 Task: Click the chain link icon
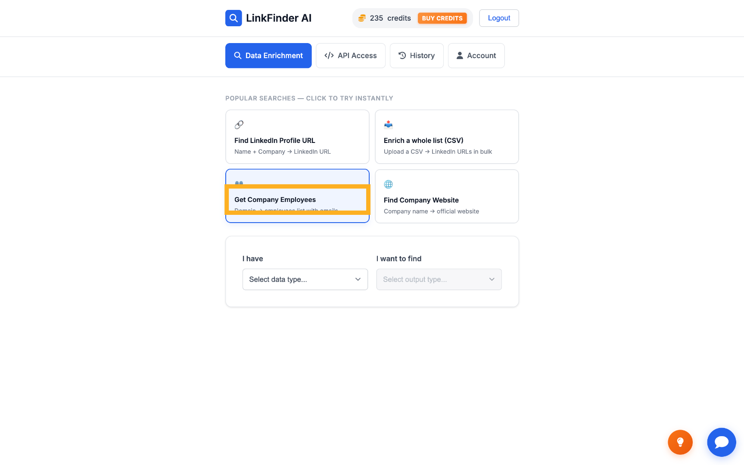(239, 125)
